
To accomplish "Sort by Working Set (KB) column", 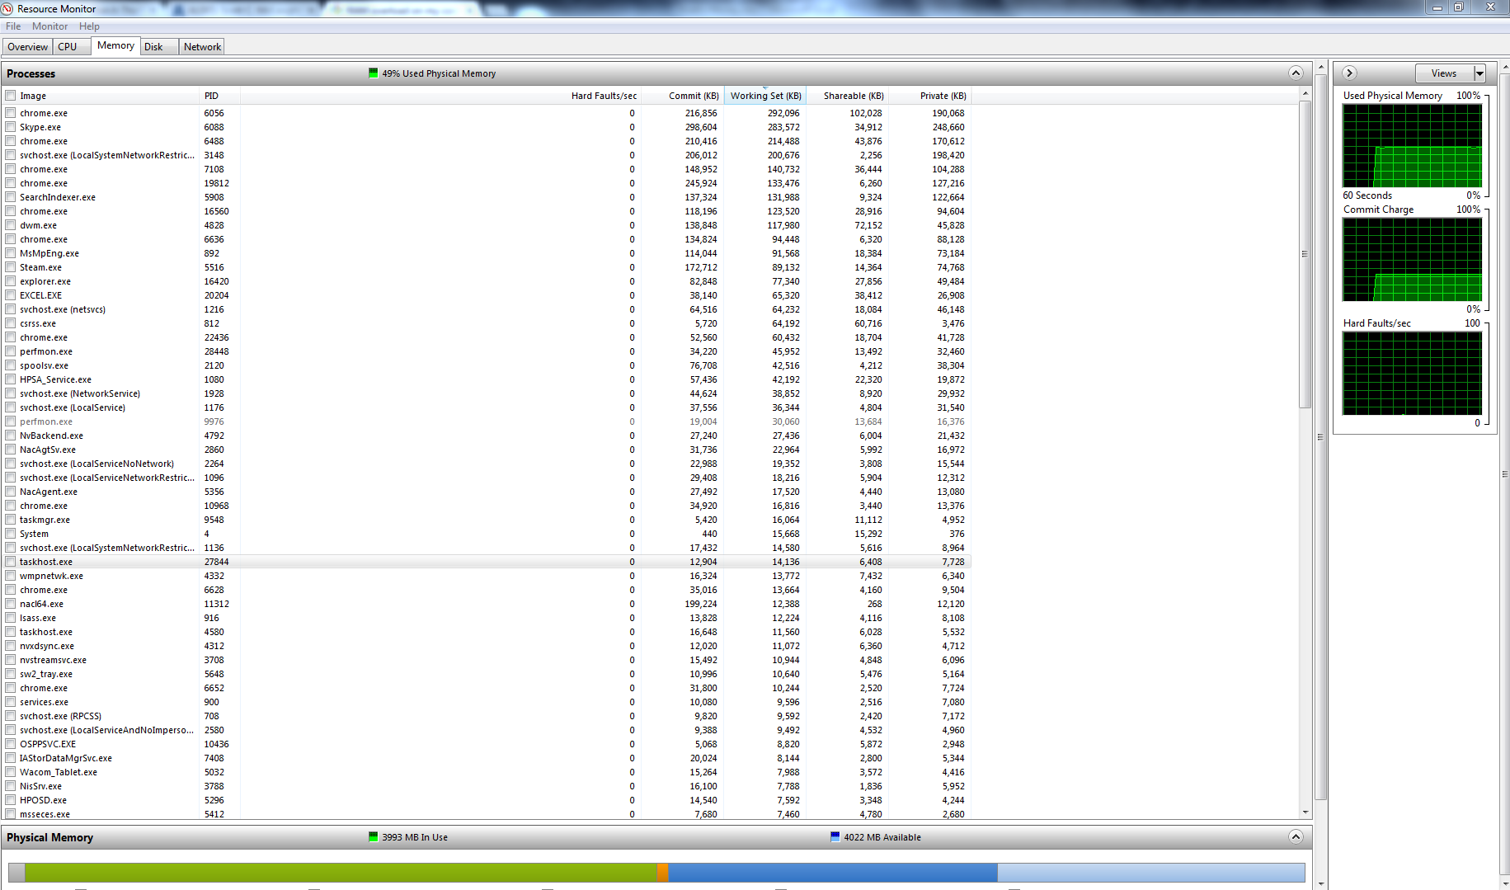I will click(x=765, y=96).
